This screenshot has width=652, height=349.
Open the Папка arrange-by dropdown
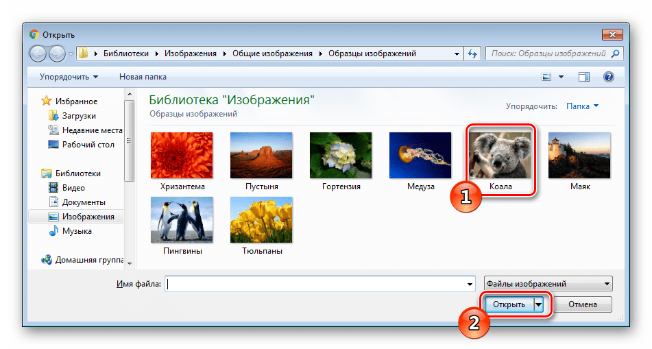pyautogui.click(x=582, y=106)
